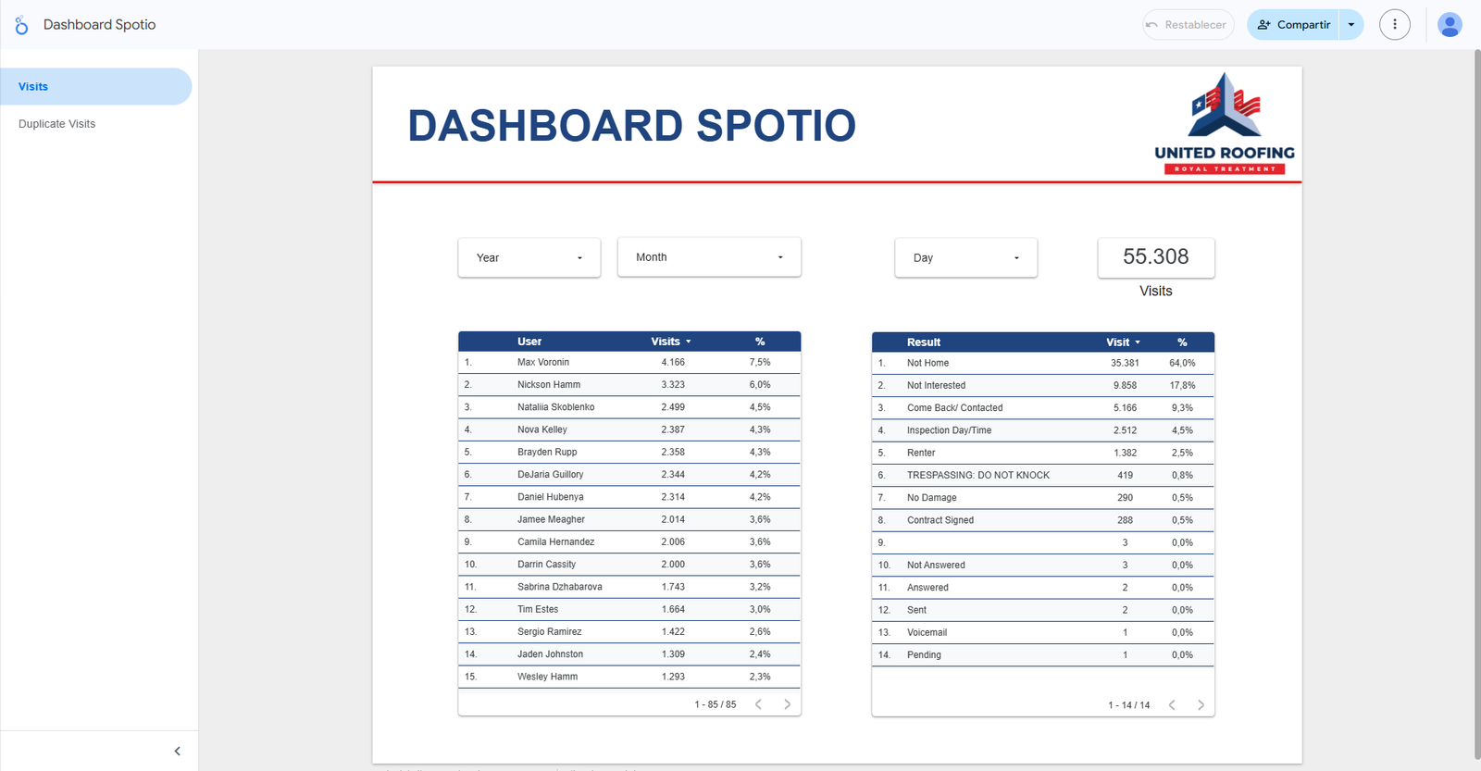Go to previous page of Result table
1481x771 pixels.
1172,705
